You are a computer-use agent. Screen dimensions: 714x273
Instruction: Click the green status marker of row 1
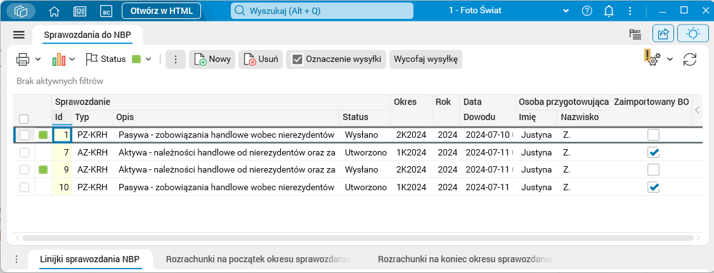pos(43,135)
